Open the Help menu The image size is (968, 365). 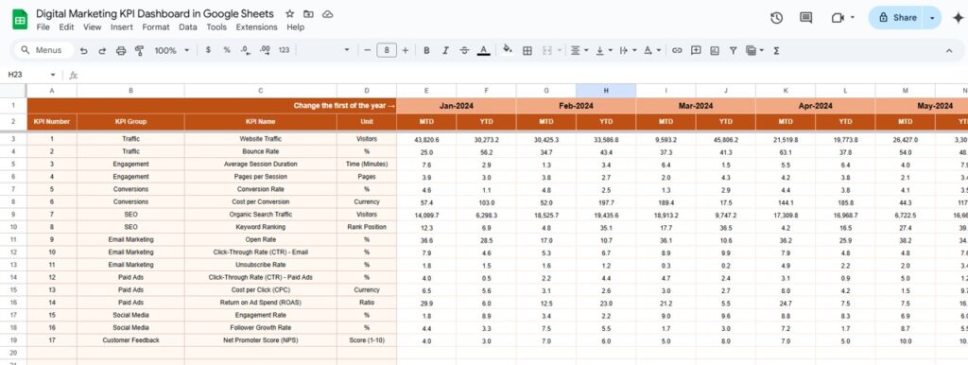(295, 27)
